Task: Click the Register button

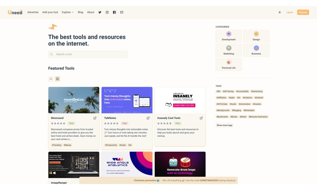Action: (303, 12)
